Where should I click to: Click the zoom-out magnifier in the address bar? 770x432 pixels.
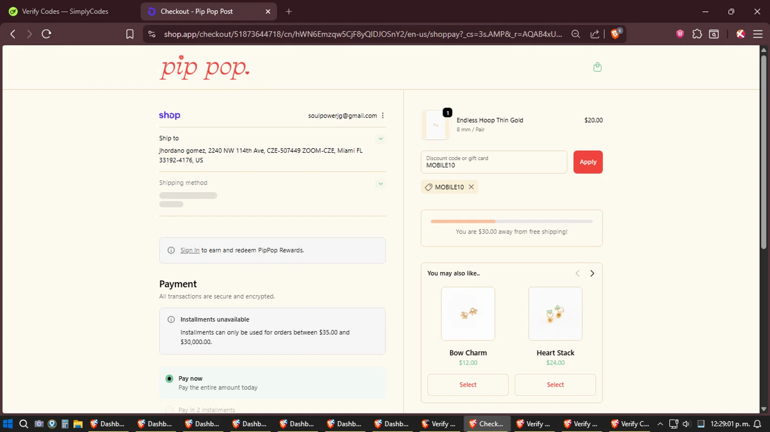coord(576,34)
